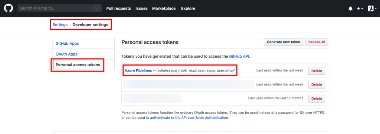Select GitHub Apps in sidebar
The height and width of the screenshot is (134, 380).
point(83,44)
